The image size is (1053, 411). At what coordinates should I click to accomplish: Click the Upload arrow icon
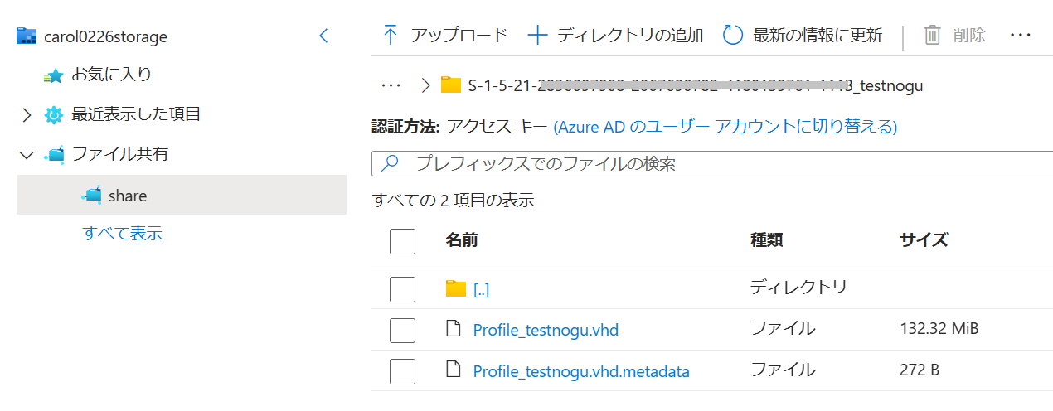391,36
